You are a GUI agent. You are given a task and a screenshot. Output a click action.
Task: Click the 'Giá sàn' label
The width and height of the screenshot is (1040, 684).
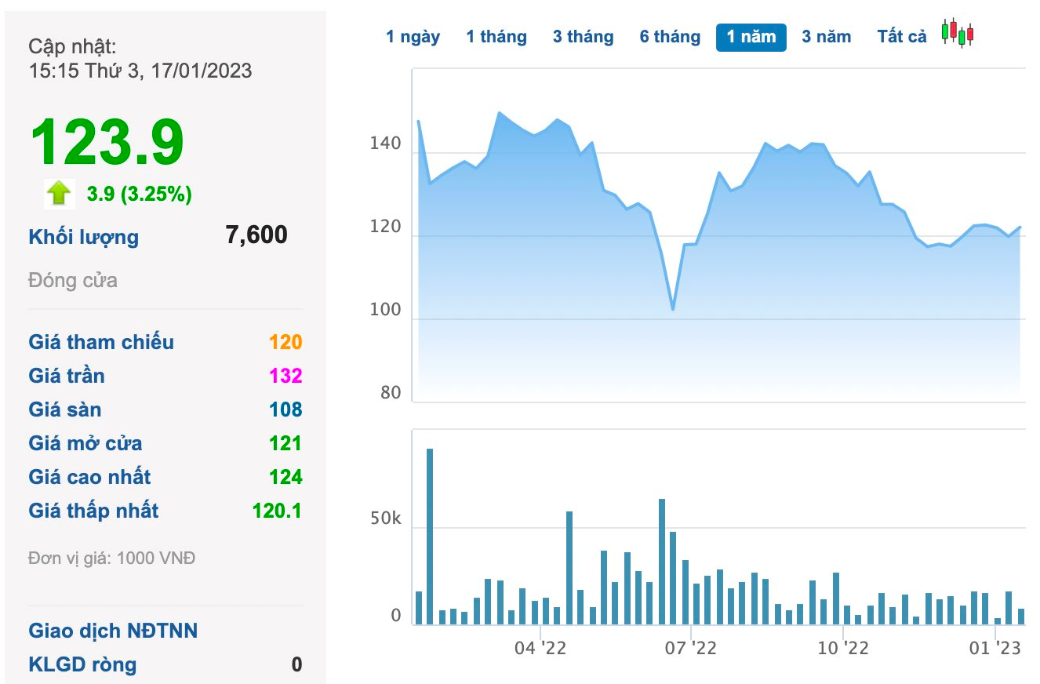pos(65,409)
